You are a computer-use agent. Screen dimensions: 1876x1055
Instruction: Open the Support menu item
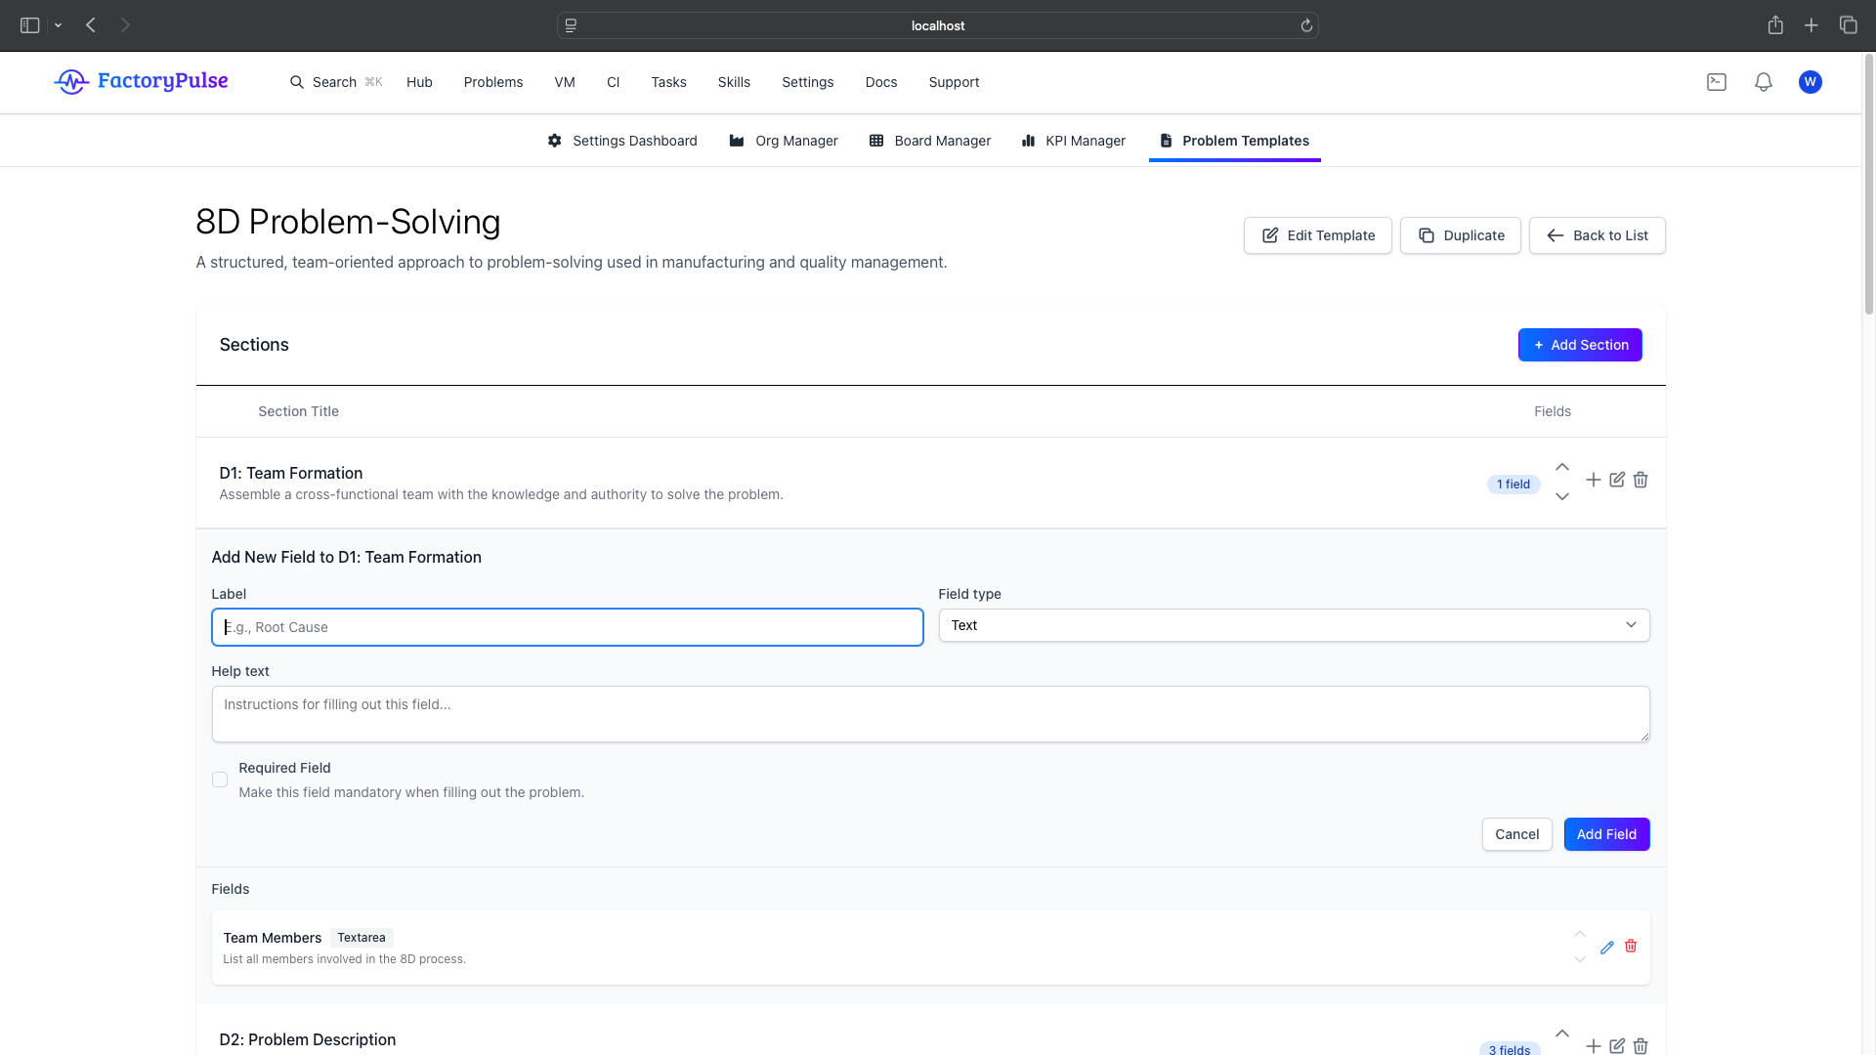[954, 82]
